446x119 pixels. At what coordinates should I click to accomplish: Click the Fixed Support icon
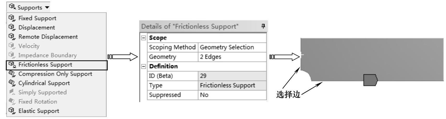coord(11,18)
